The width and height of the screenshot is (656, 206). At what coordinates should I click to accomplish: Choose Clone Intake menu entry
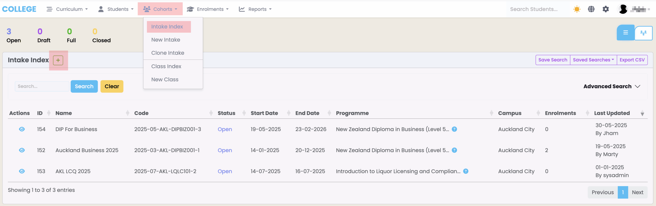point(168,53)
